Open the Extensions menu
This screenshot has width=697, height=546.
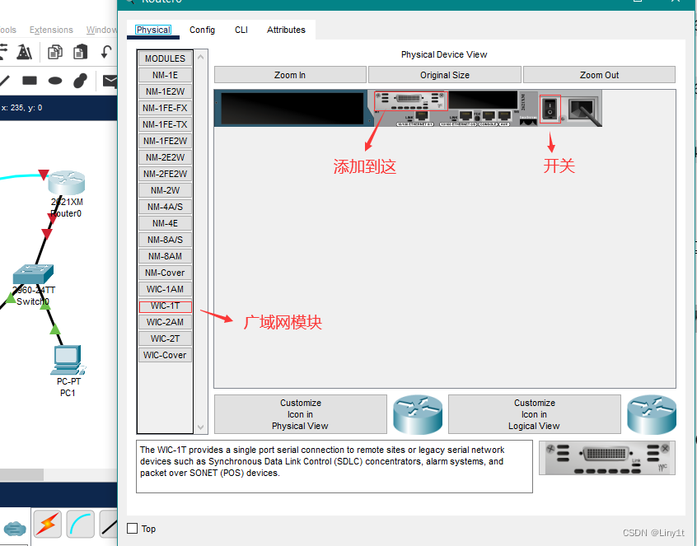tap(51, 30)
